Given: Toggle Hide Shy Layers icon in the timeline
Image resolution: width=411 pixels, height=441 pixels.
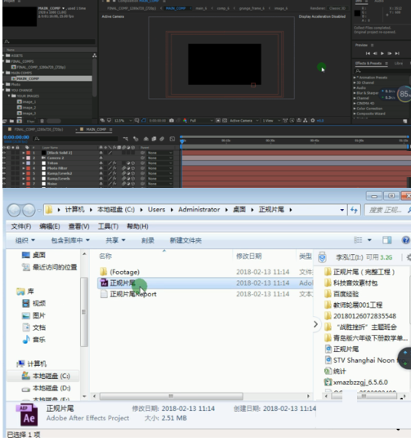Looking at the screenshot, I should click(x=145, y=139).
